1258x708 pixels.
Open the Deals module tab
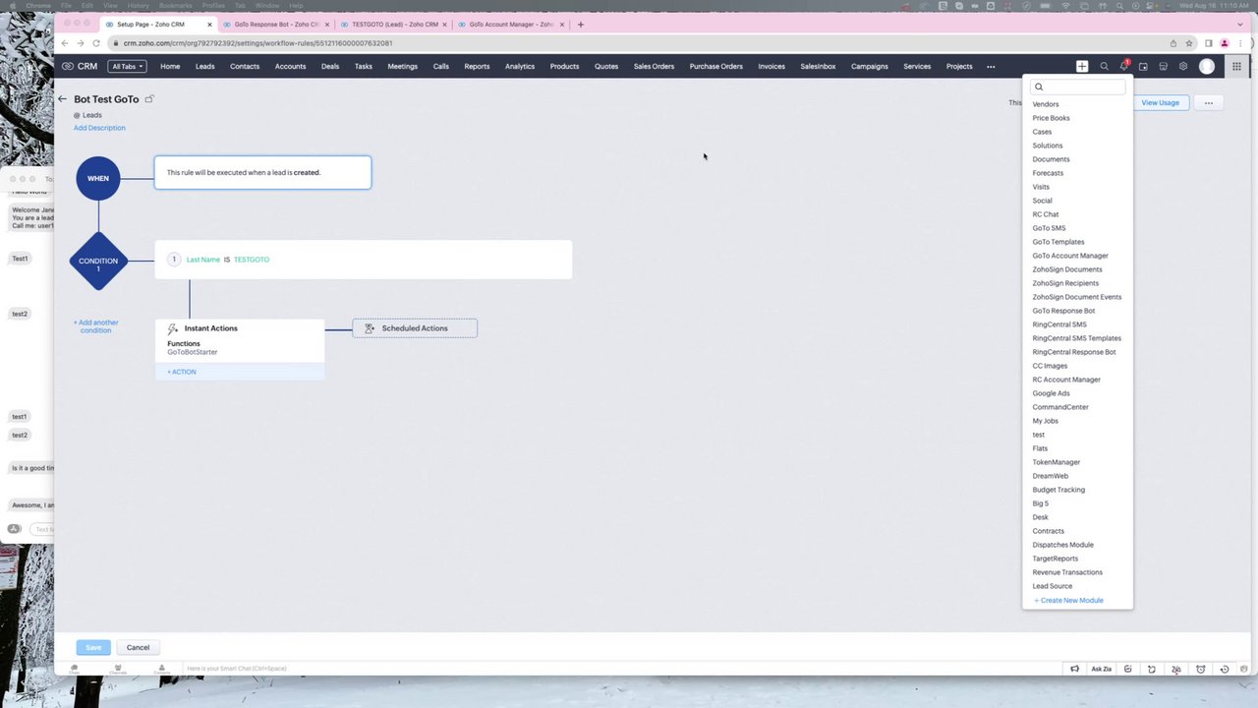(x=330, y=66)
